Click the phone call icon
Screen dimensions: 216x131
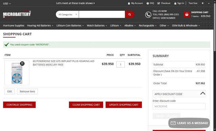click(x=148, y=15)
